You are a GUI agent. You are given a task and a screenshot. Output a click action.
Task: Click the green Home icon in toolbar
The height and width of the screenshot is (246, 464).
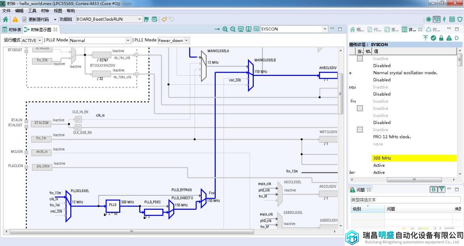(x=5, y=19)
